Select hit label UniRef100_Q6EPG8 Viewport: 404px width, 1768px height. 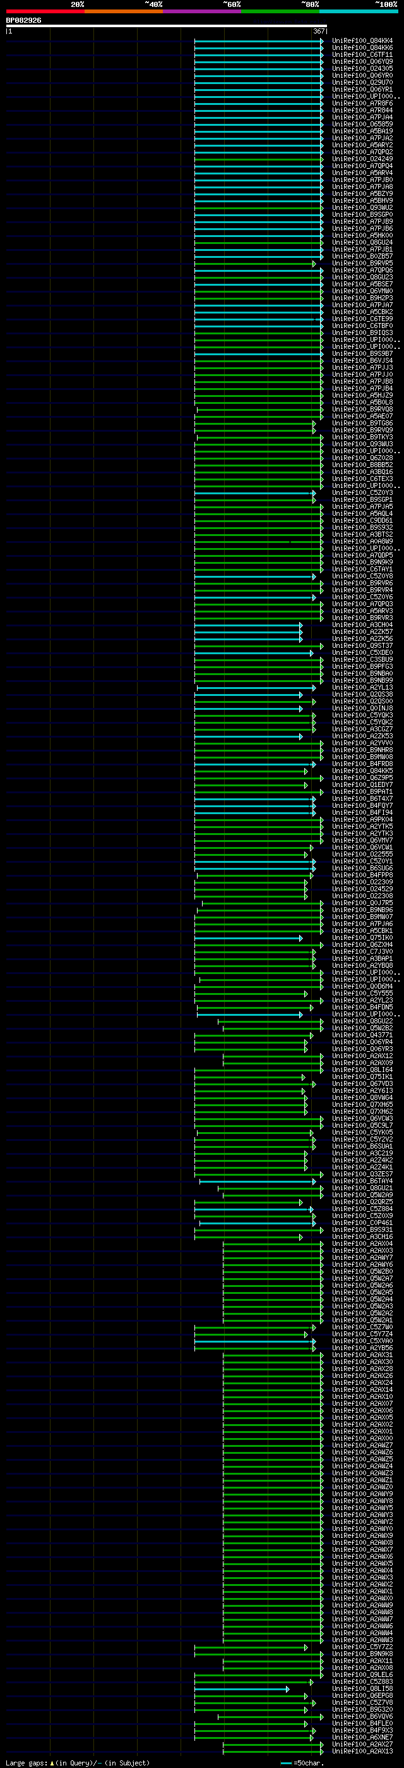(x=362, y=1695)
